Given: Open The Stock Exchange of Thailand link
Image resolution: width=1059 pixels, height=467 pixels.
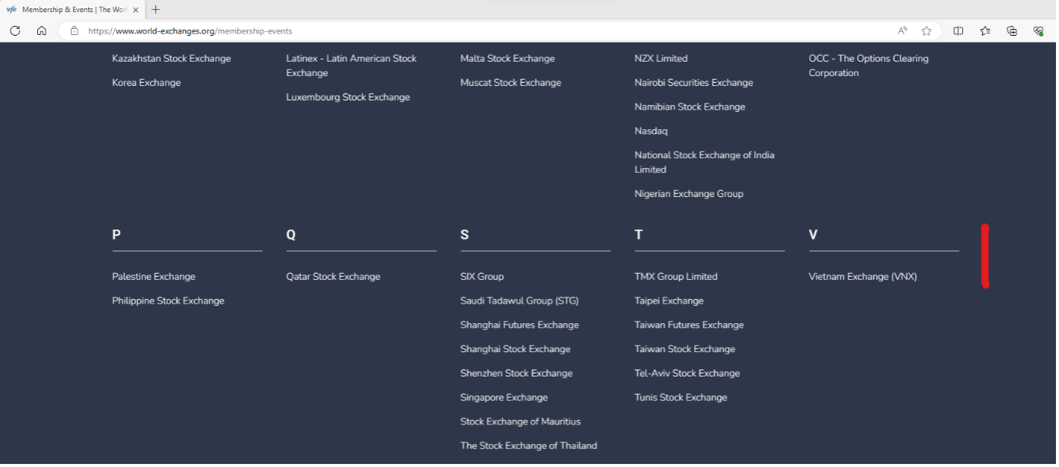Looking at the screenshot, I should point(529,446).
